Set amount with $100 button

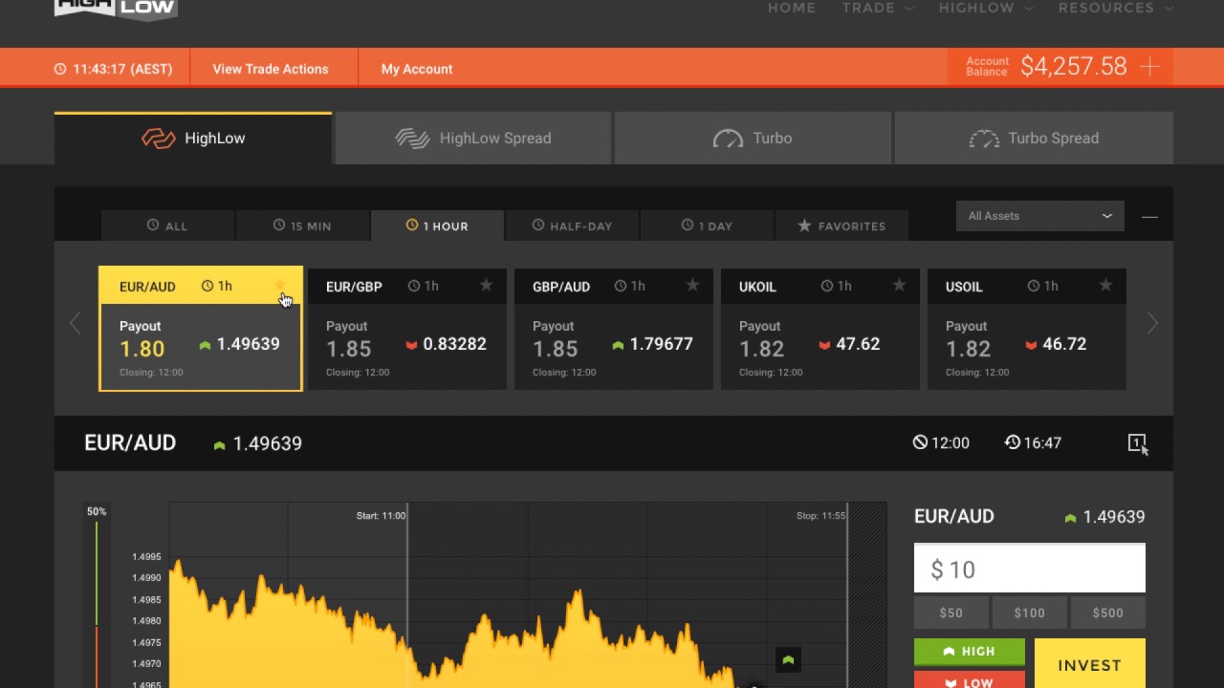1029,613
